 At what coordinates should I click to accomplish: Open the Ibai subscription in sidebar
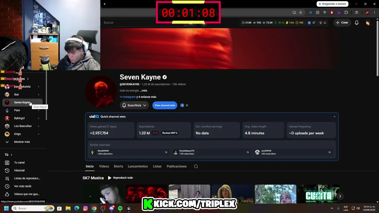(x=22, y=94)
